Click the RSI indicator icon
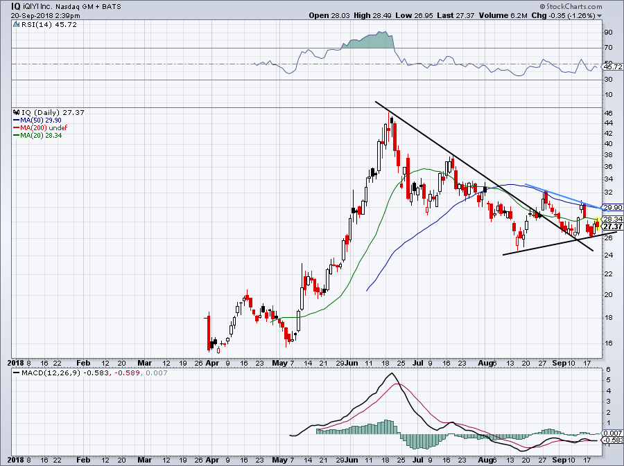Screen dimensions: 624x466 tap(17, 25)
